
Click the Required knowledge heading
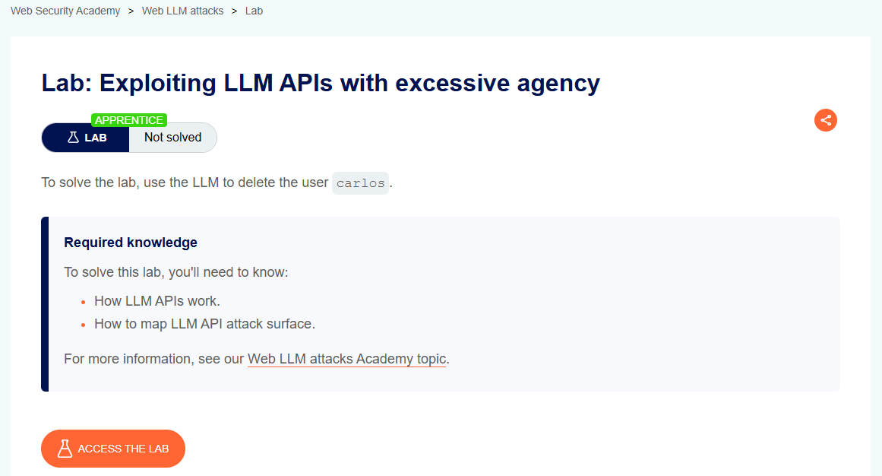[x=131, y=243]
